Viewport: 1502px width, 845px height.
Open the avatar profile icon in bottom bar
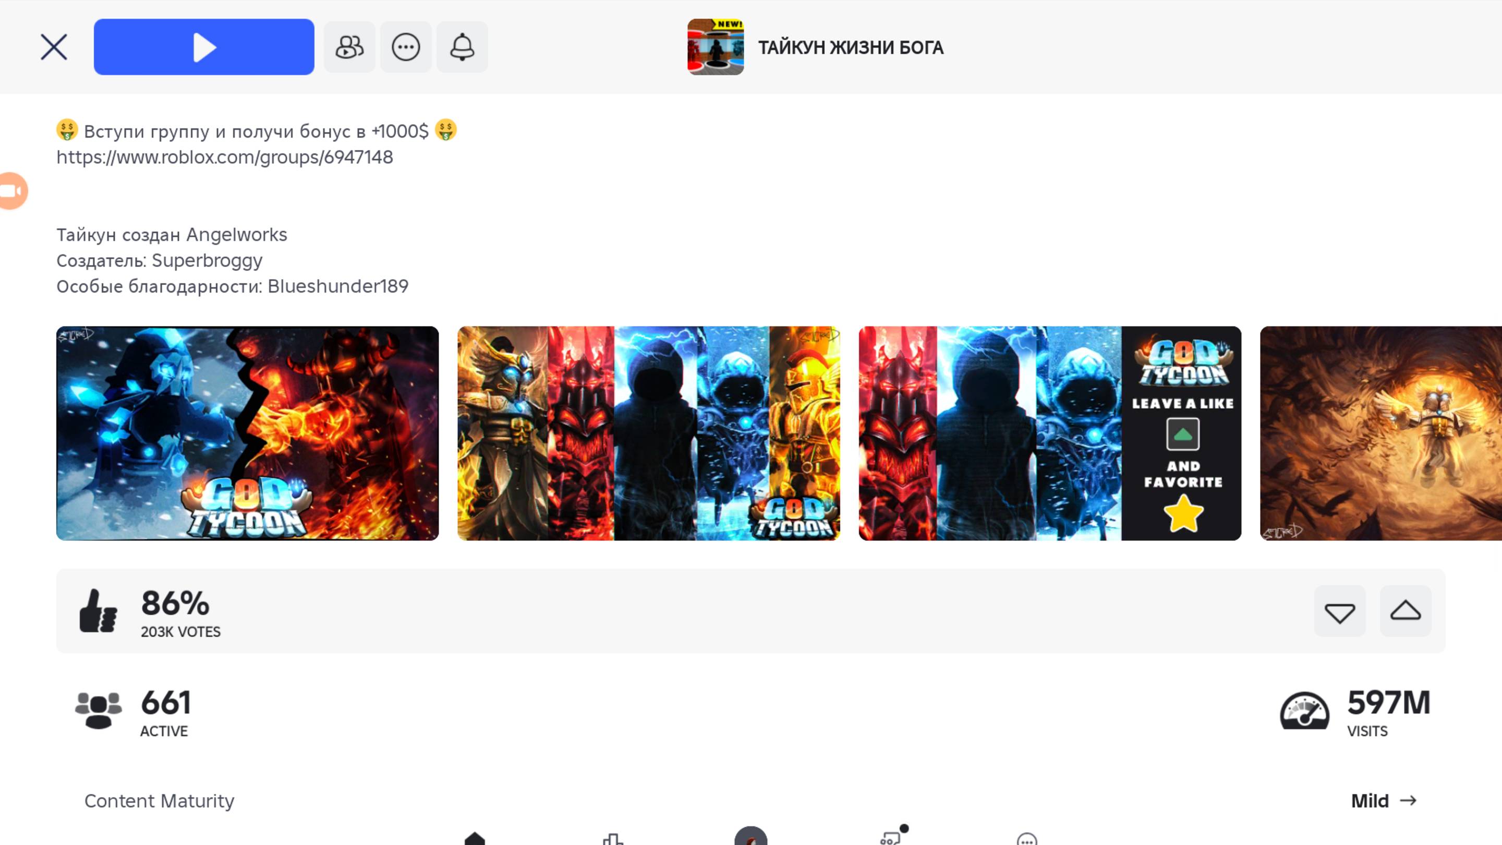click(751, 837)
